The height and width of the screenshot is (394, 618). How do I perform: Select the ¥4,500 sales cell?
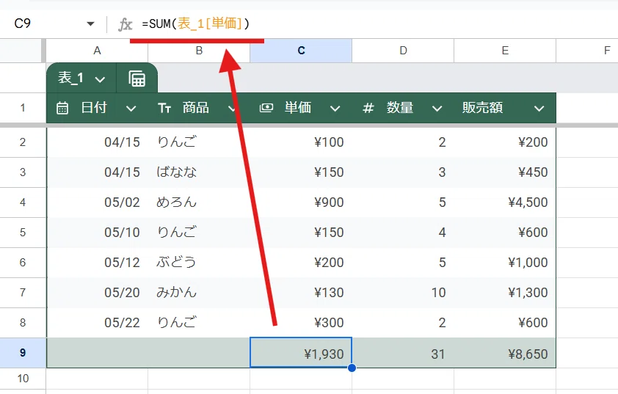(505, 203)
